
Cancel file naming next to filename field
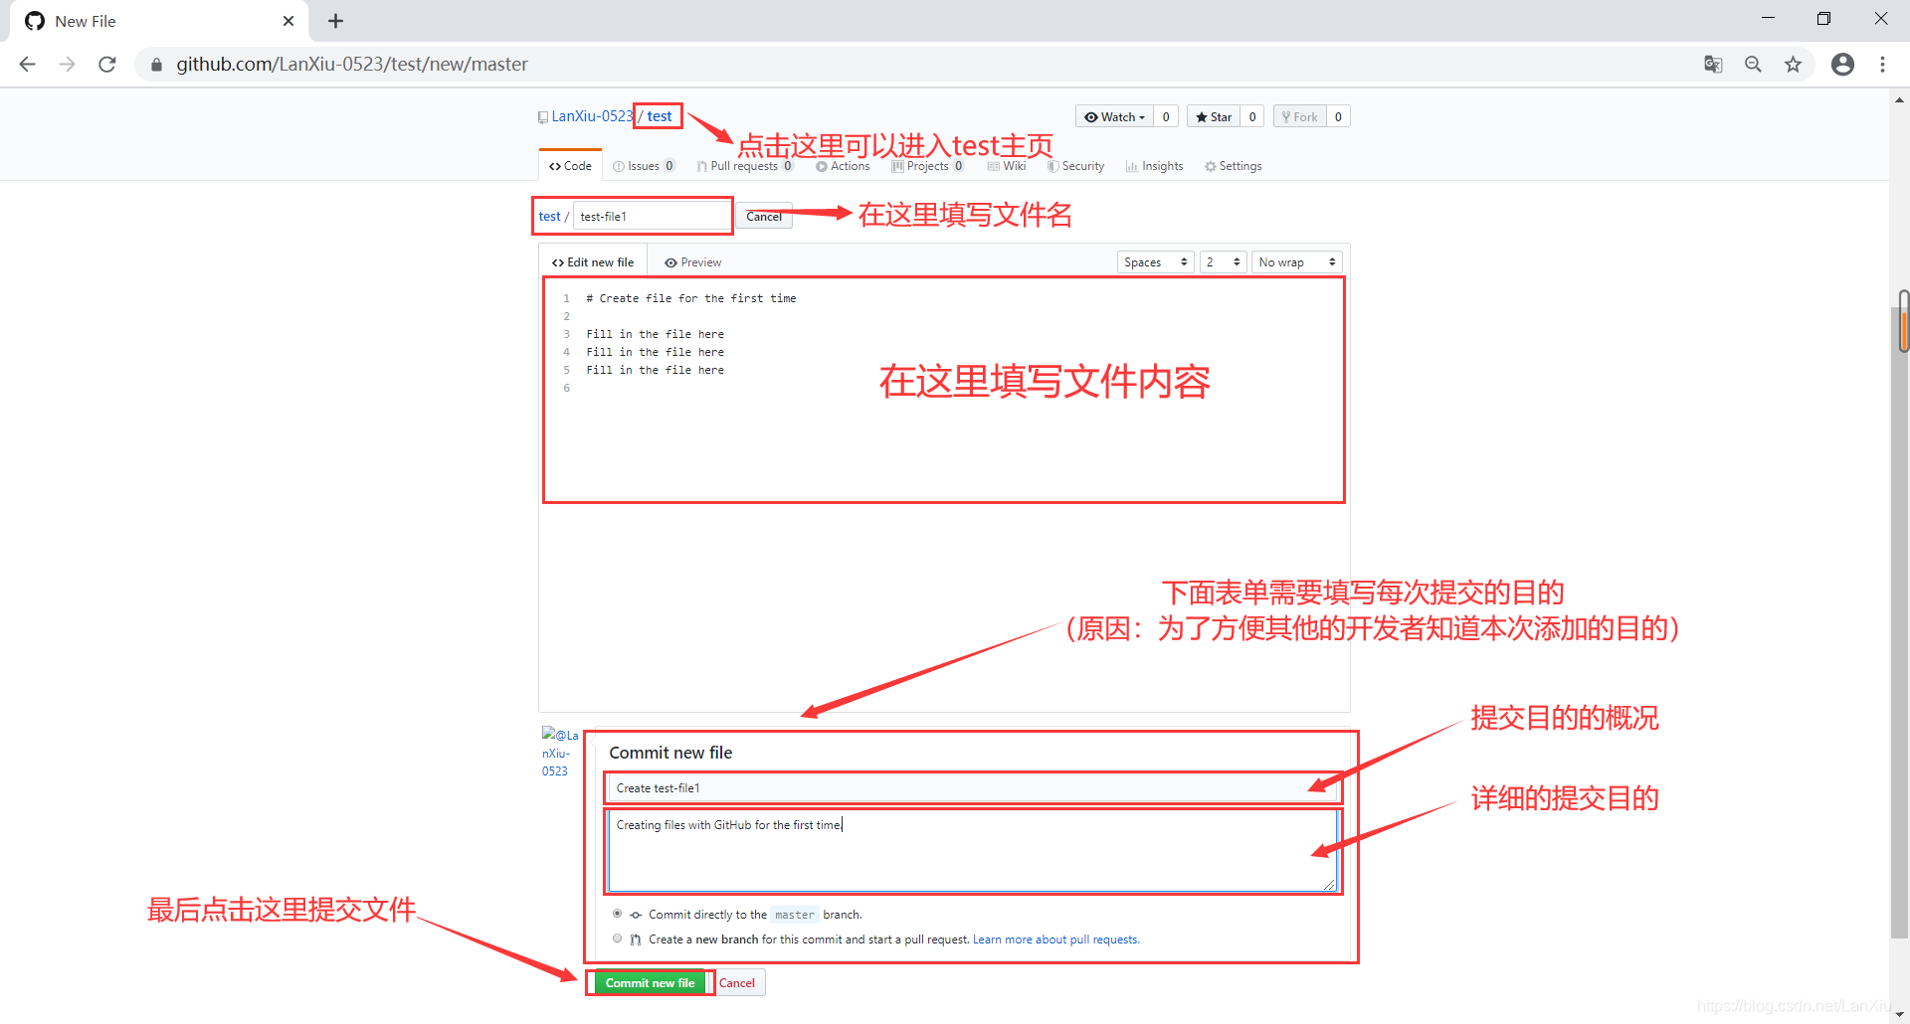pyautogui.click(x=764, y=216)
